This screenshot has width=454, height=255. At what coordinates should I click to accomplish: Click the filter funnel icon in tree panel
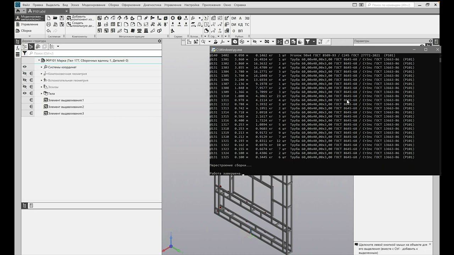pos(24,53)
